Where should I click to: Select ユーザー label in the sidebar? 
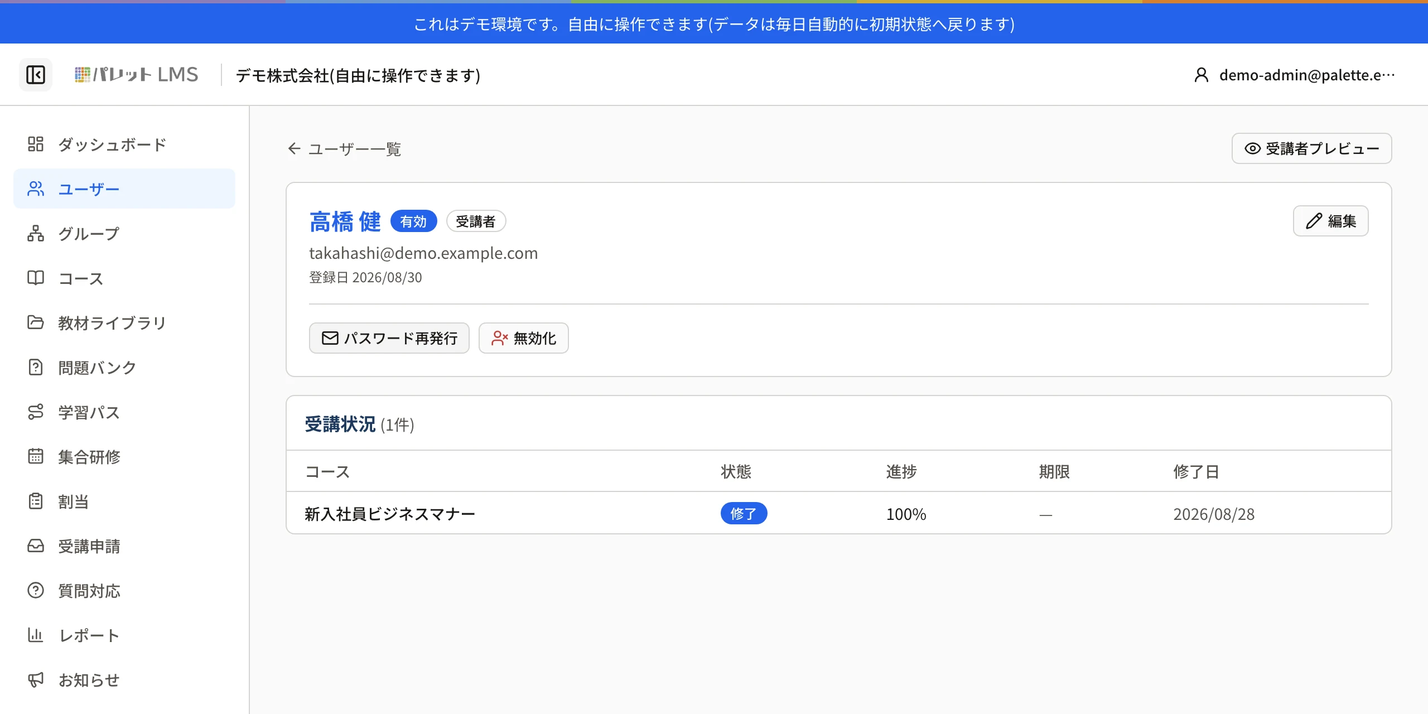pos(89,189)
